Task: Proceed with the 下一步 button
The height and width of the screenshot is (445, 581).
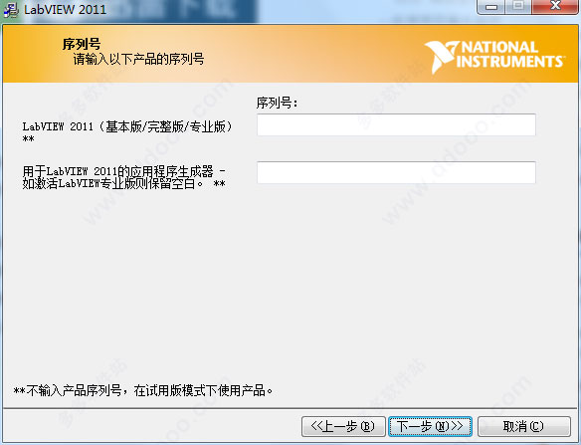Action: pyautogui.click(x=430, y=426)
